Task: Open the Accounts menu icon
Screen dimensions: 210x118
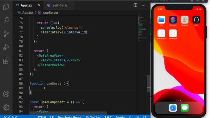Action: click(x=6, y=94)
